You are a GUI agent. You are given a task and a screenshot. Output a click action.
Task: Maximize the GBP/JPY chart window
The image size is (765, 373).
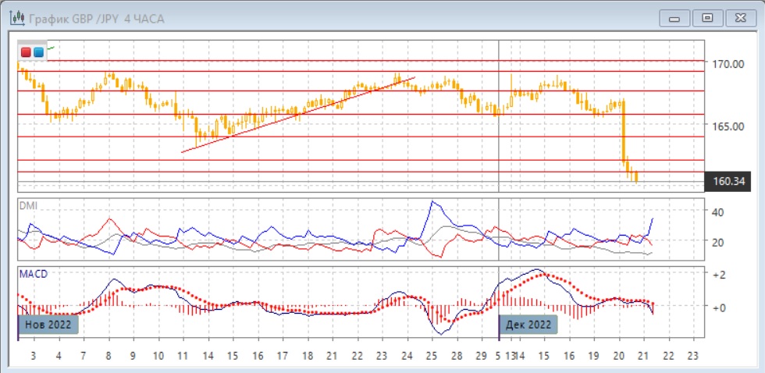708,17
